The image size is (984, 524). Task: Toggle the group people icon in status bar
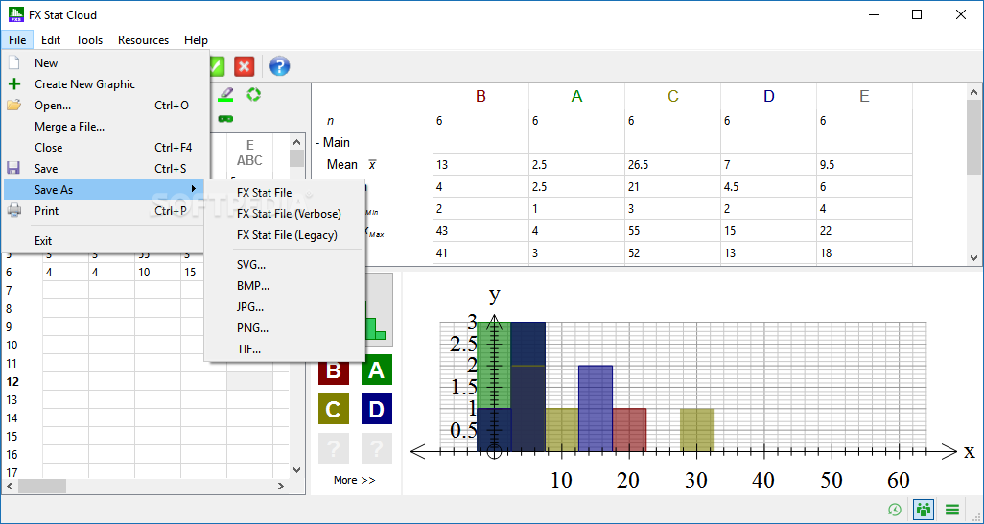point(924,510)
